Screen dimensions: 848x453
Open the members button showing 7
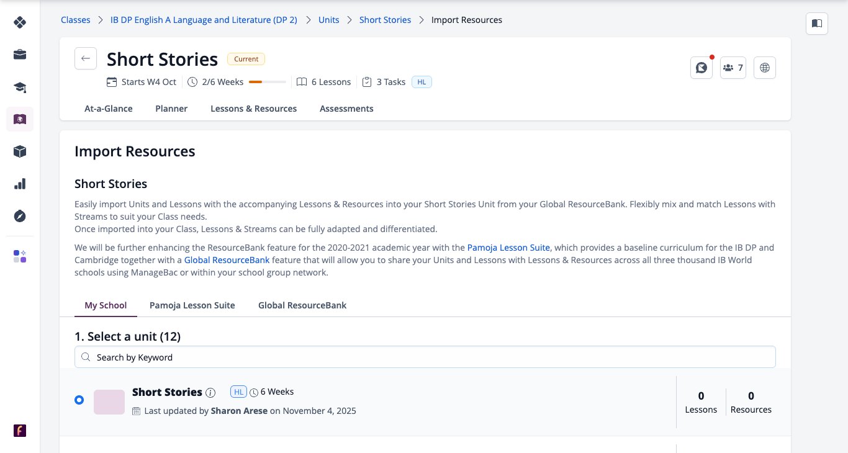[733, 68]
